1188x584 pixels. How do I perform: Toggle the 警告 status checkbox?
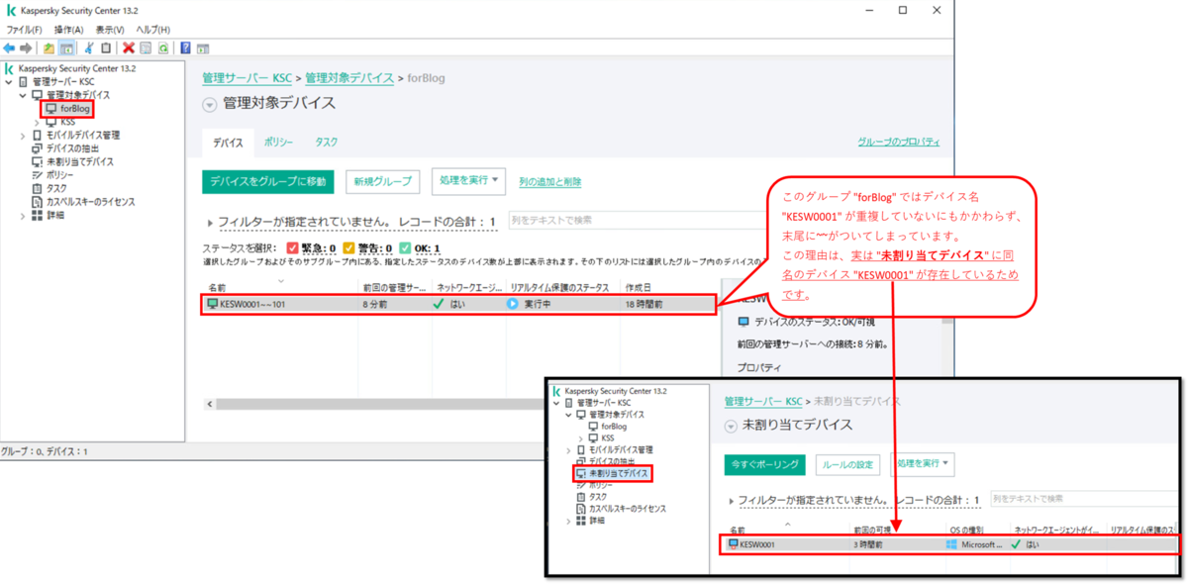(x=348, y=248)
